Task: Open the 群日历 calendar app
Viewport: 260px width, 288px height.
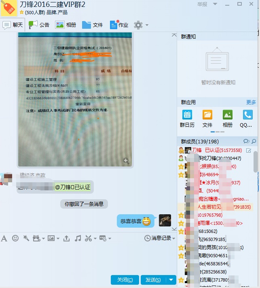Action: point(187,119)
